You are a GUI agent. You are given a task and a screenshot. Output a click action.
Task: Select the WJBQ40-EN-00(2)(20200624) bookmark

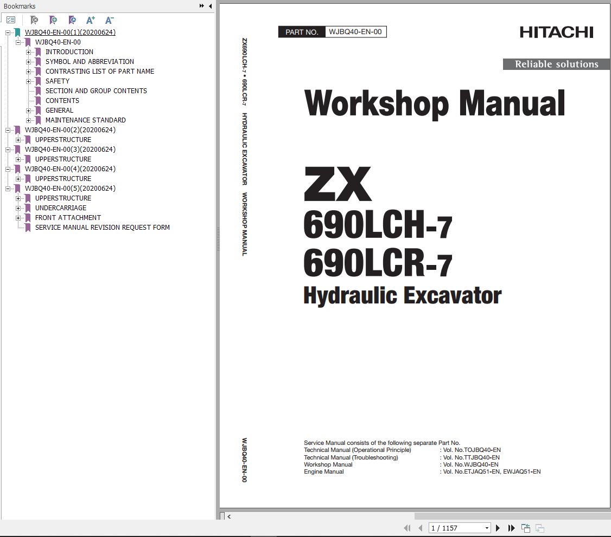coord(70,130)
